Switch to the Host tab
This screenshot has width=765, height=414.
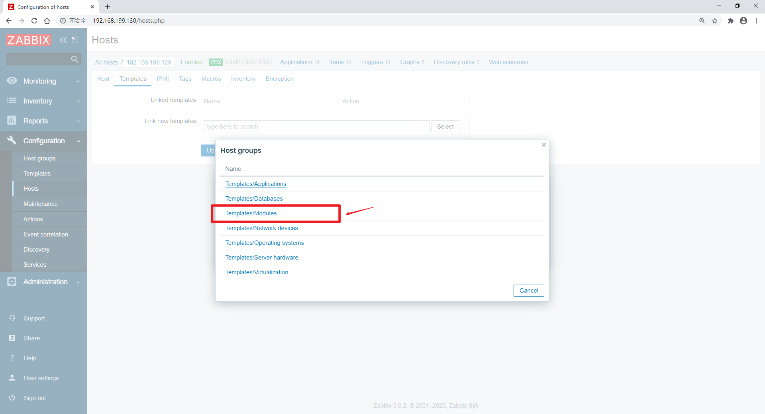pos(103,79)
